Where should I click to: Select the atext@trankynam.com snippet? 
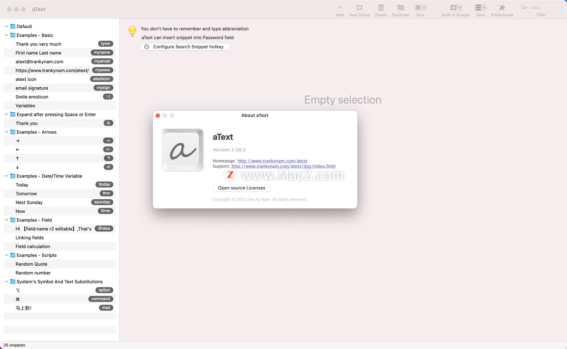(60, 62)
